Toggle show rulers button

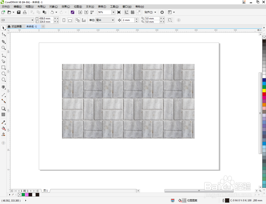pyautogui.click(x=127, y=12)
